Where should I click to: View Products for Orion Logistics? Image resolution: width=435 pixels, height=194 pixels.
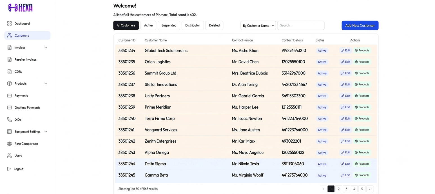click(362, 62)
